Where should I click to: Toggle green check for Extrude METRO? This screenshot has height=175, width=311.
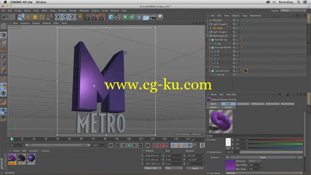(238, 48)
